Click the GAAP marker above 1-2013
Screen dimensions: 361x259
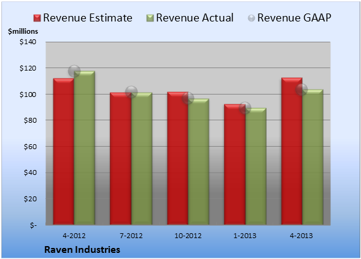coord(245,108)
